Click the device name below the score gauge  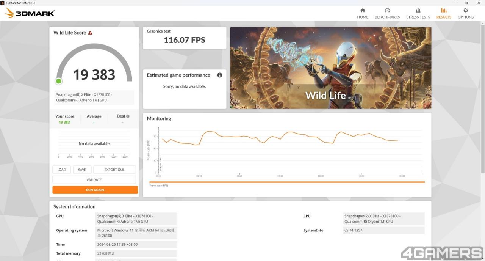pos(95,97)
